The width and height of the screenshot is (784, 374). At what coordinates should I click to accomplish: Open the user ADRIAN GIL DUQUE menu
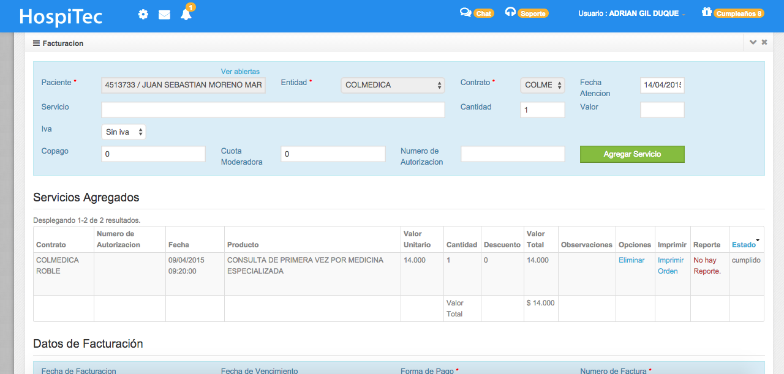(631, 13)
